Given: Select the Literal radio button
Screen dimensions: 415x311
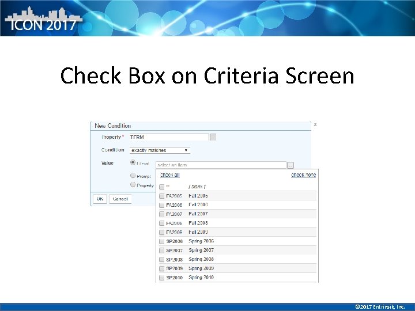Looking at the screenshot, I should [133, 162].
